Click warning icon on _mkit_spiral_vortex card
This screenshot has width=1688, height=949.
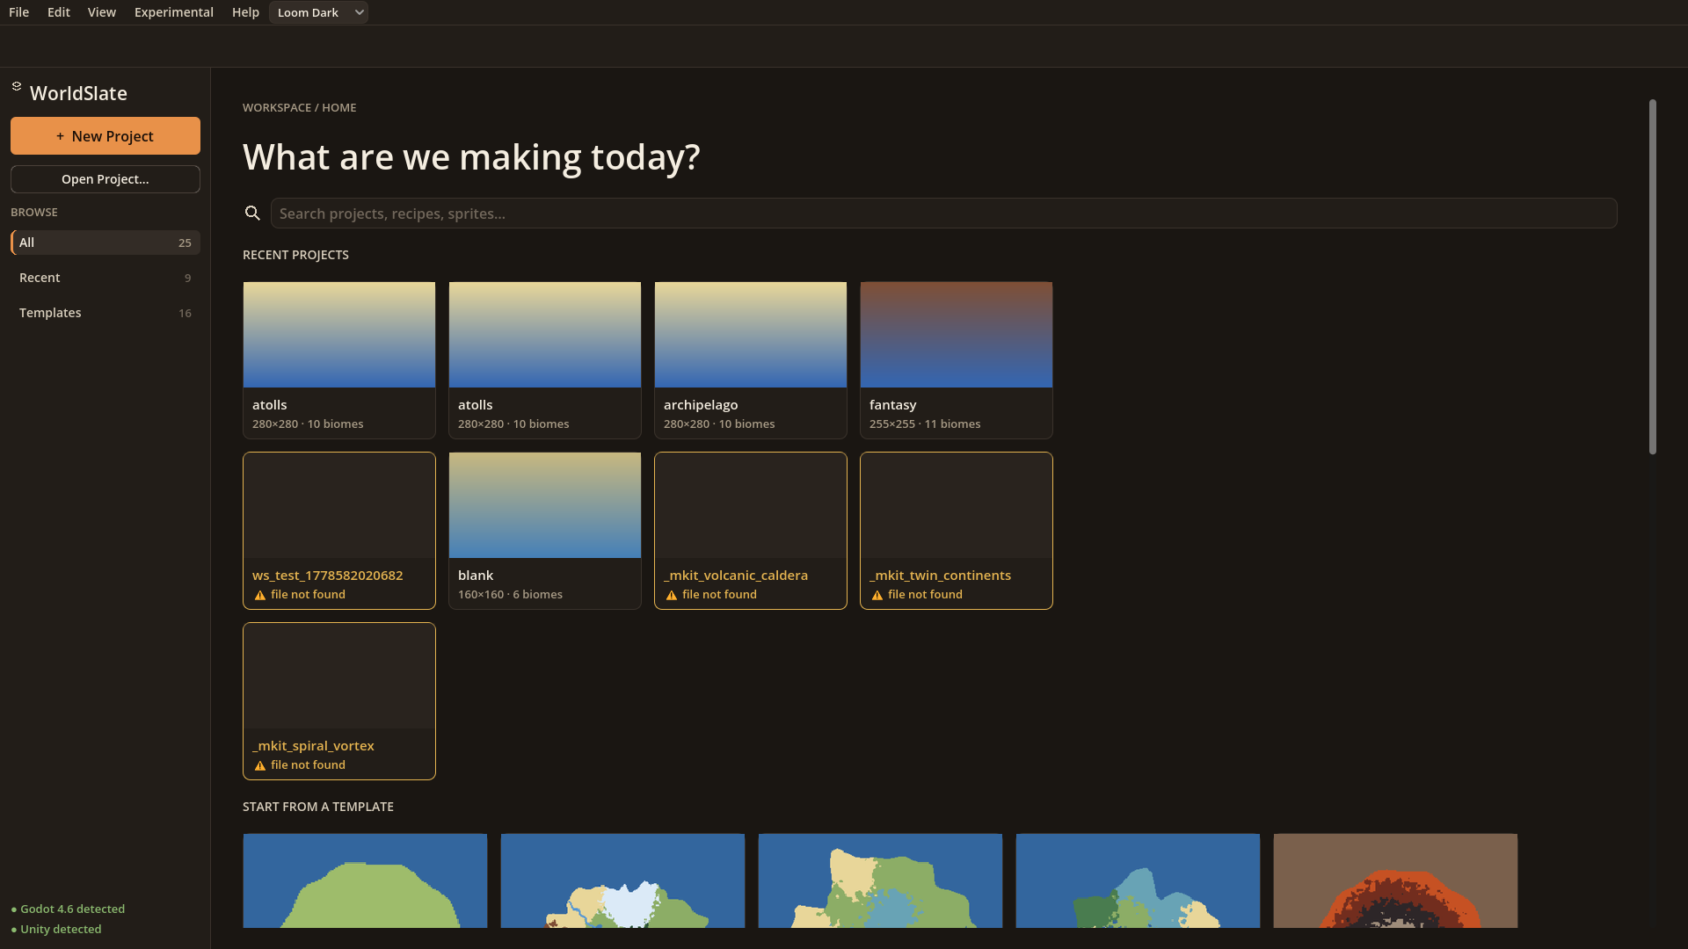click(260, 766)
